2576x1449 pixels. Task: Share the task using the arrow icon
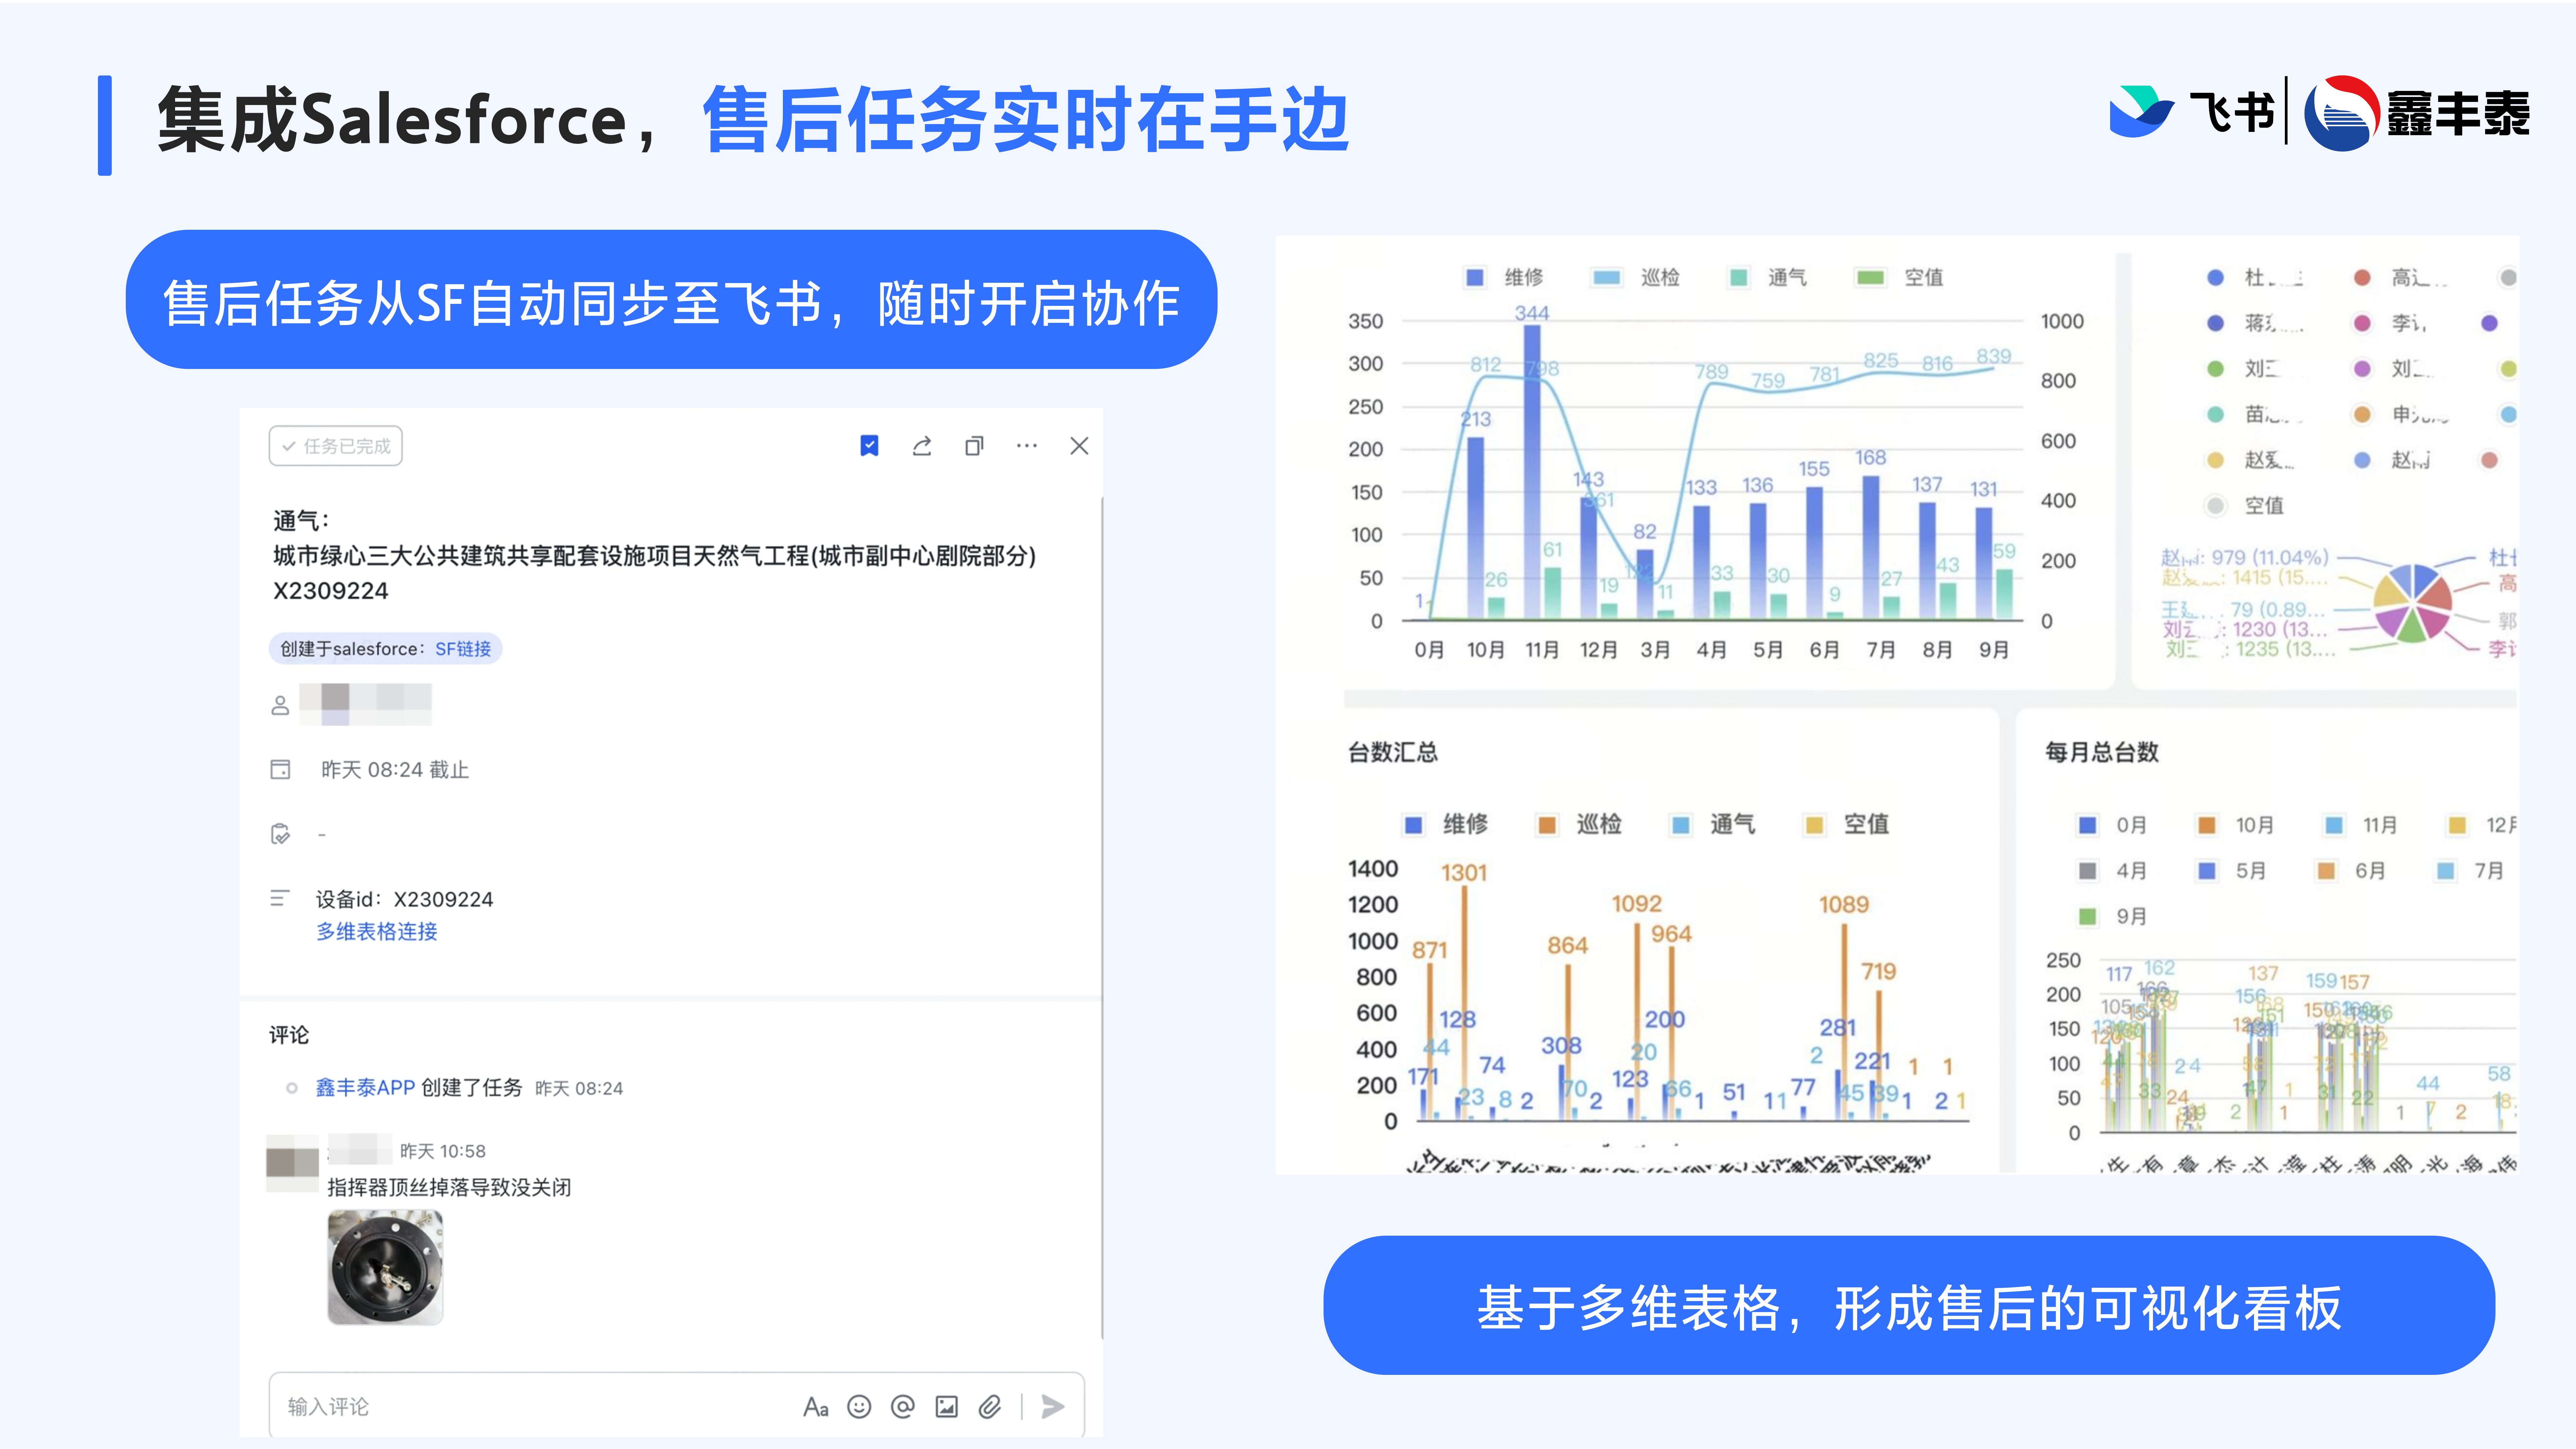(922, 446)
